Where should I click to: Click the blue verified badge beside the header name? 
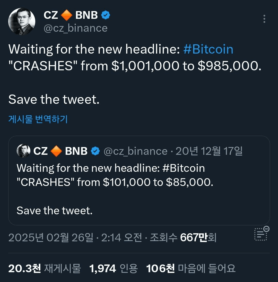pos(106,15)
